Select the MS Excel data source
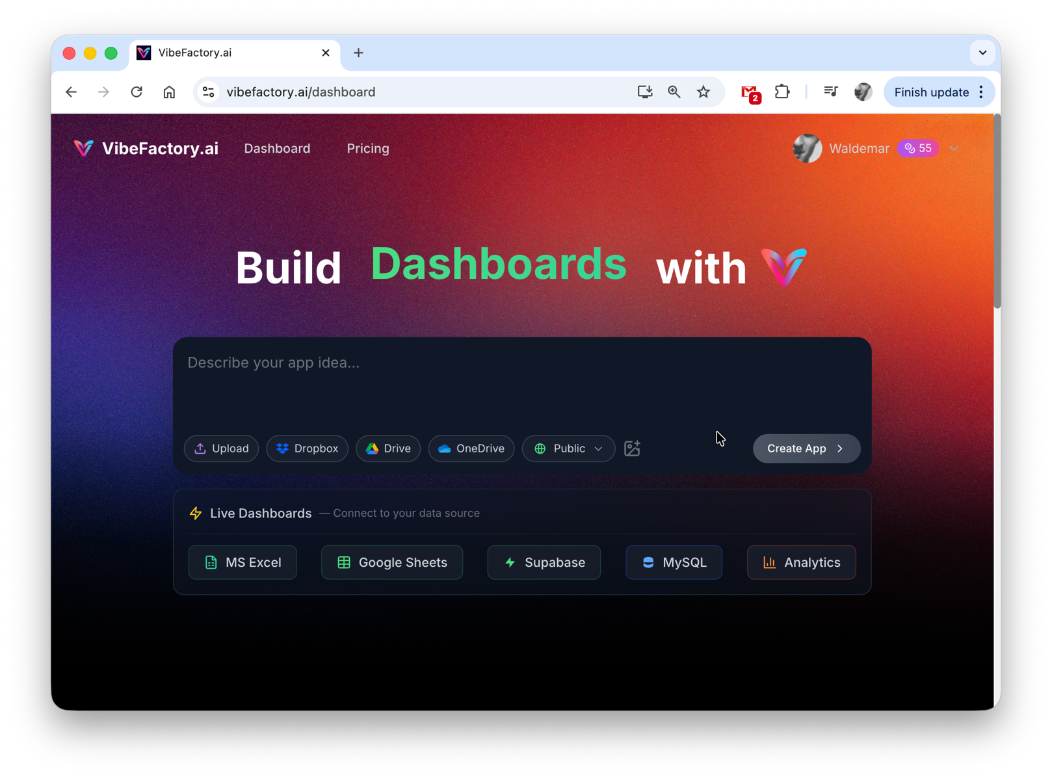This screenshot has height=778, width=1052. tap(242, 562)
